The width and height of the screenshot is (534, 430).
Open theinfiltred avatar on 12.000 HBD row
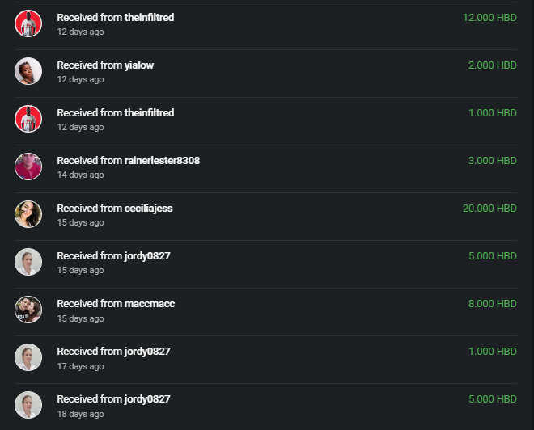(x=28, y=23)
